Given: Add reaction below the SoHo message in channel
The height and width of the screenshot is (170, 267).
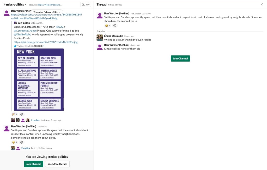Looking at the screenshot, I should click(x=22, y=142).
